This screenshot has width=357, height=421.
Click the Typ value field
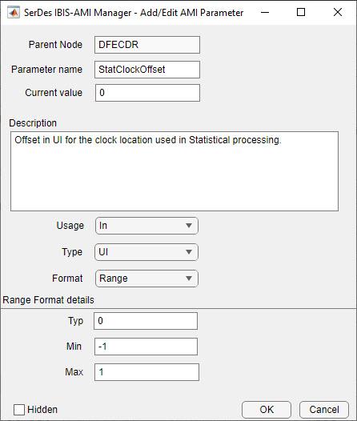[x=146, y=321]
